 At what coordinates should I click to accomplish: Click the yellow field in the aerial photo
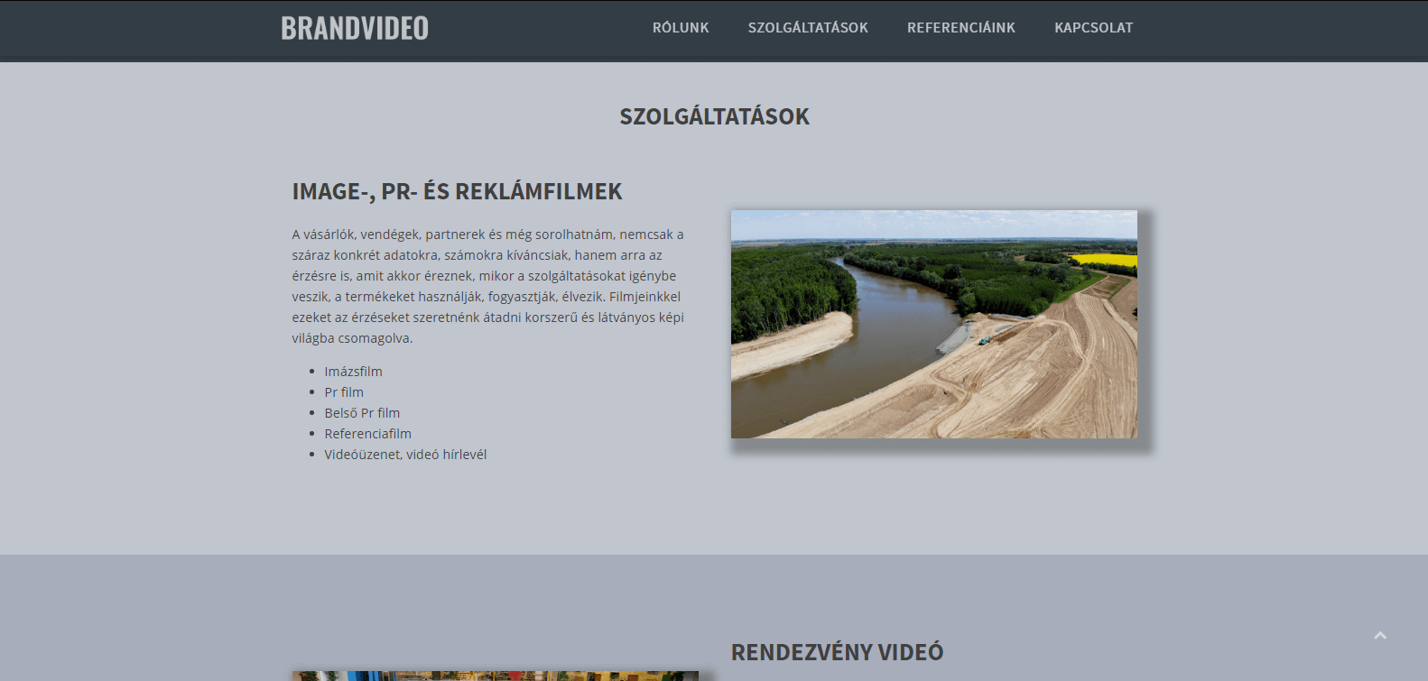1106,261
